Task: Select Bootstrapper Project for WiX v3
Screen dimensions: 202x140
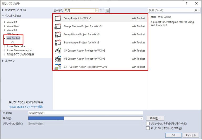Action: point(82,42)
